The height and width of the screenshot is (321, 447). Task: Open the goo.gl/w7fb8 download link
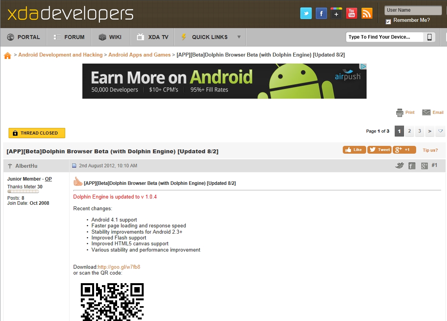119,267
